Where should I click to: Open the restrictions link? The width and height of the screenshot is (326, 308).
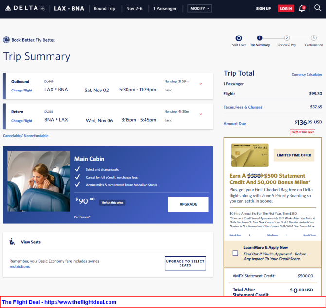point(19,267)
